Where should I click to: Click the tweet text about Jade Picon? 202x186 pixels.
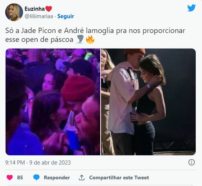point(95,35)
